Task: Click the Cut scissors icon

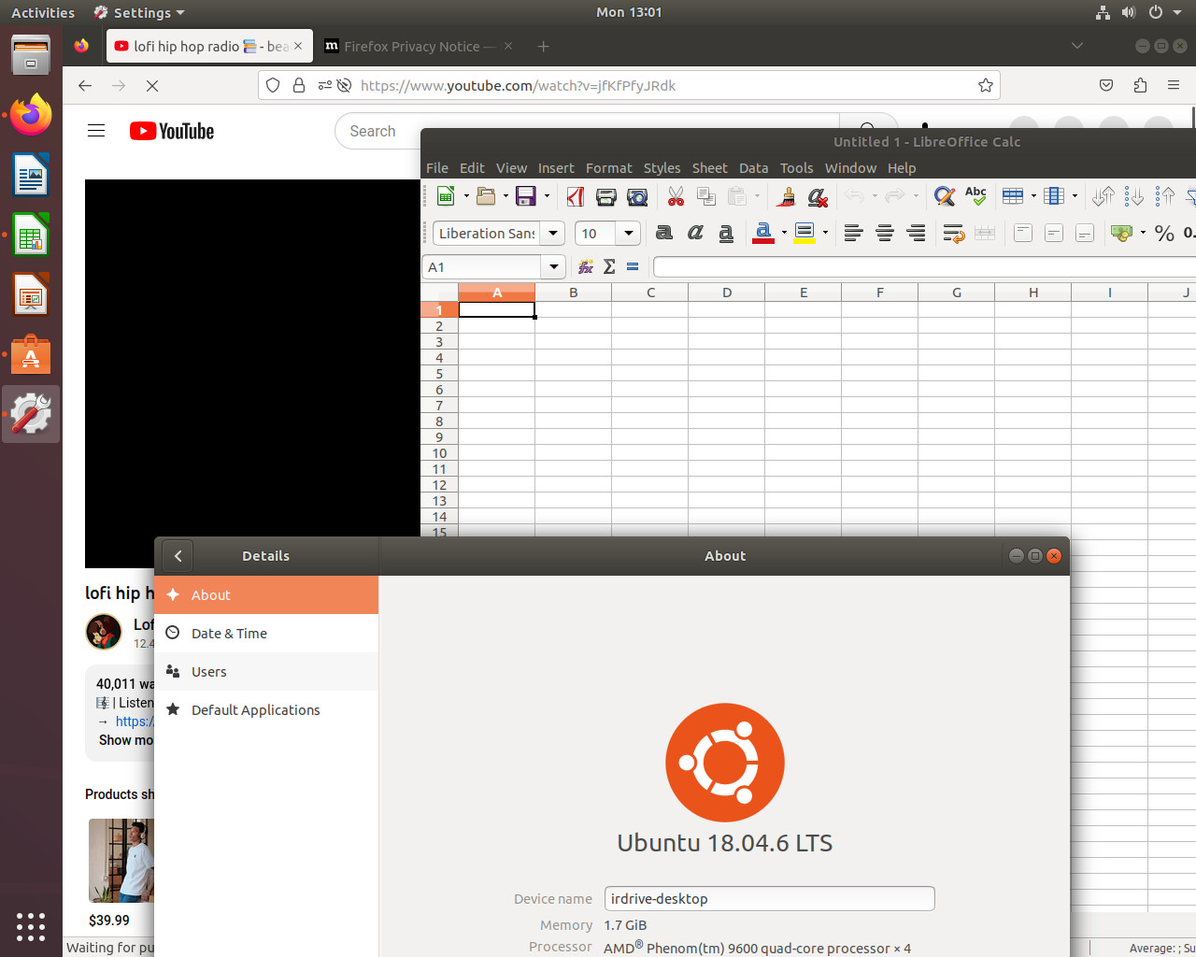Action: pos(676,196)
